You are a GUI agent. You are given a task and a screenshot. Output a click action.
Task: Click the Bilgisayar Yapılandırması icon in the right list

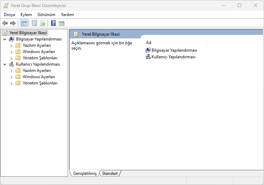click(x=148, y=50)
